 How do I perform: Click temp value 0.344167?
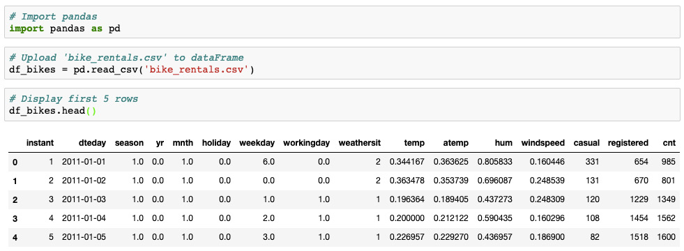(x=407, y=162)
